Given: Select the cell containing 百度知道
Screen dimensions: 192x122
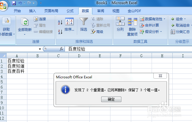Looking at the screenshot, I should click(x=17, y=66).
